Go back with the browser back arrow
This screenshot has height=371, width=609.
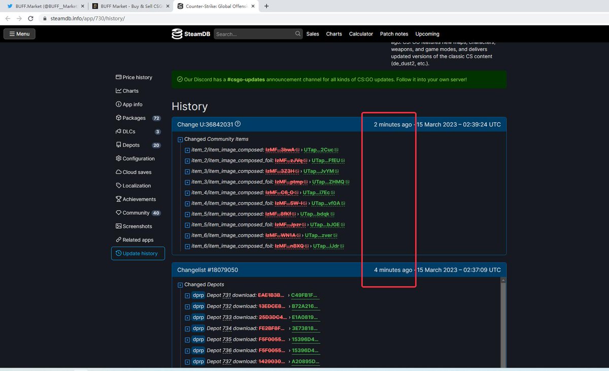pyautogui.click(x=8, y=18)
